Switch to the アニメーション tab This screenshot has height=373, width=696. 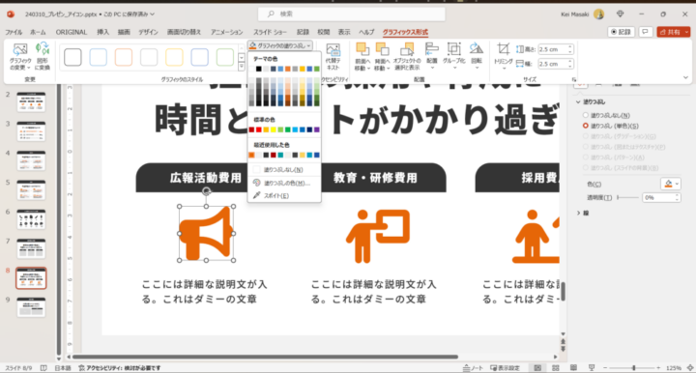pos(227,32)
